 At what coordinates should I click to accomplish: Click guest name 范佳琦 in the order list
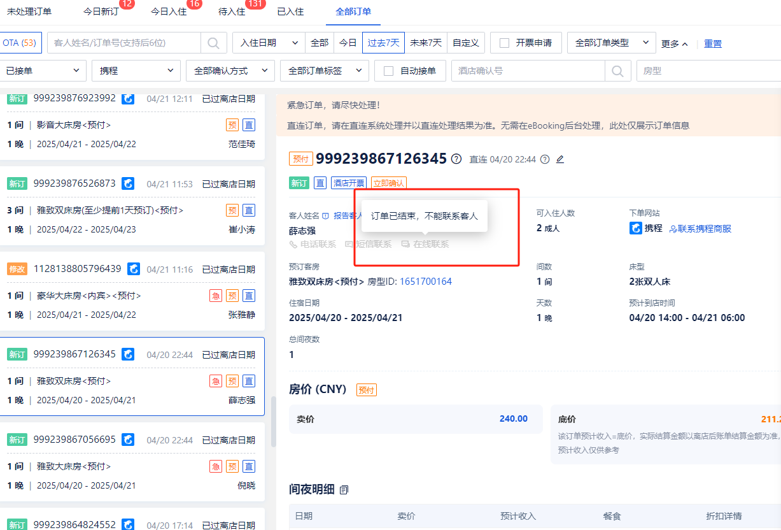coord(242,144)
